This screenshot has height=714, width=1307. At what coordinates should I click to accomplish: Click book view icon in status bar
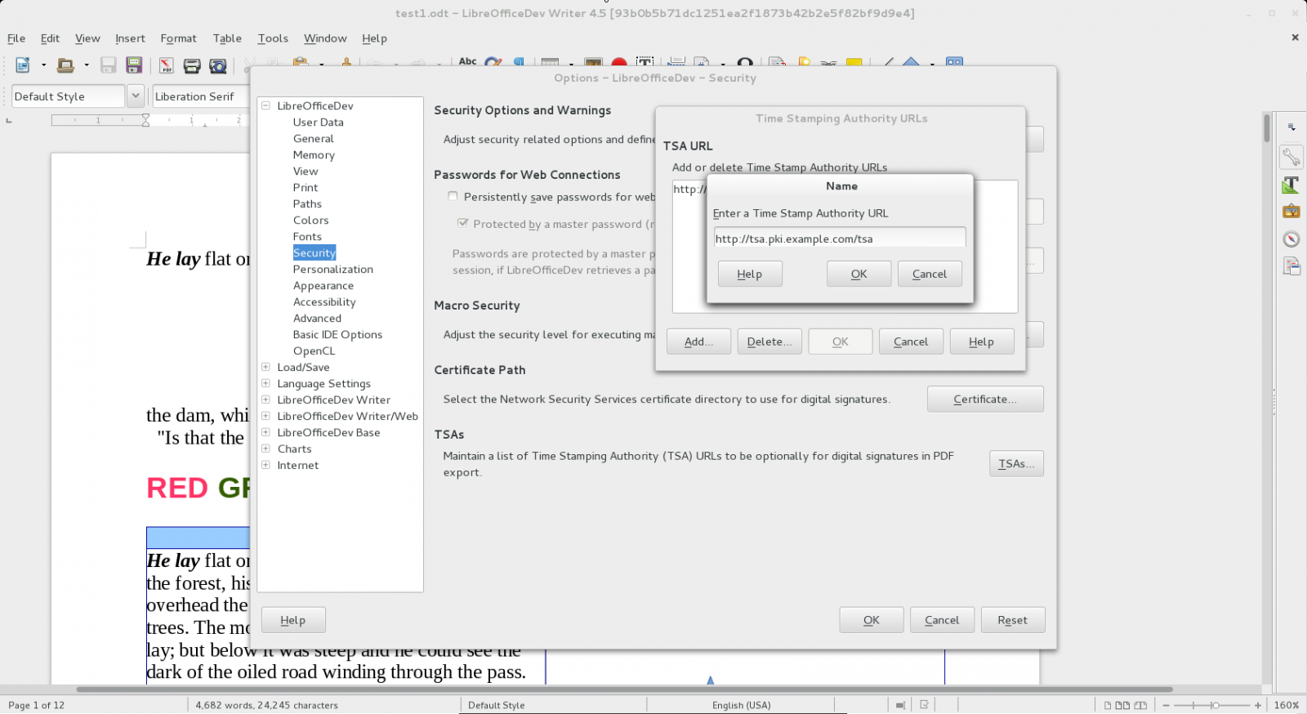[x=1140, y=705]
